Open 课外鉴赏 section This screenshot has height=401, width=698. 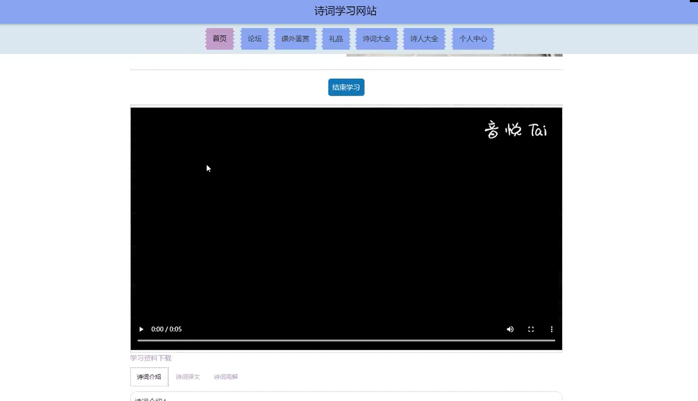point(295,39)
